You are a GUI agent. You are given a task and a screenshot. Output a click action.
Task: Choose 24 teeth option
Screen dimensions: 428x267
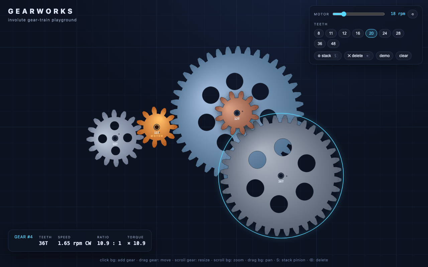click(385, 33)
